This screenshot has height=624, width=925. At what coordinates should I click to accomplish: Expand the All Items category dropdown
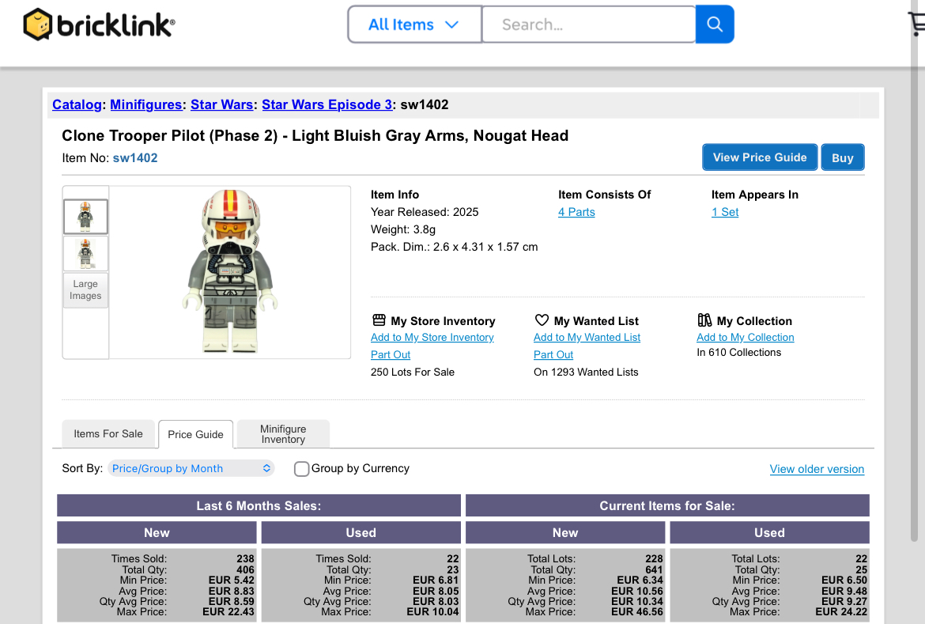point(414,25)
